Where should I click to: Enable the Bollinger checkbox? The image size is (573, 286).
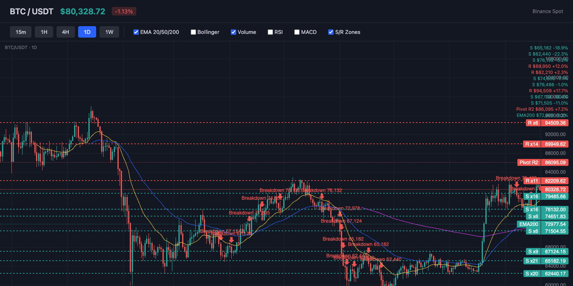click(193, 32)
